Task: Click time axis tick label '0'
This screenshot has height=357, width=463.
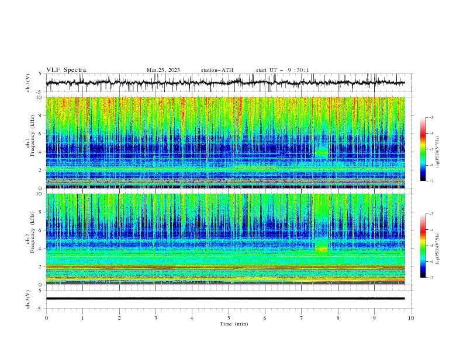Action: 46,318
